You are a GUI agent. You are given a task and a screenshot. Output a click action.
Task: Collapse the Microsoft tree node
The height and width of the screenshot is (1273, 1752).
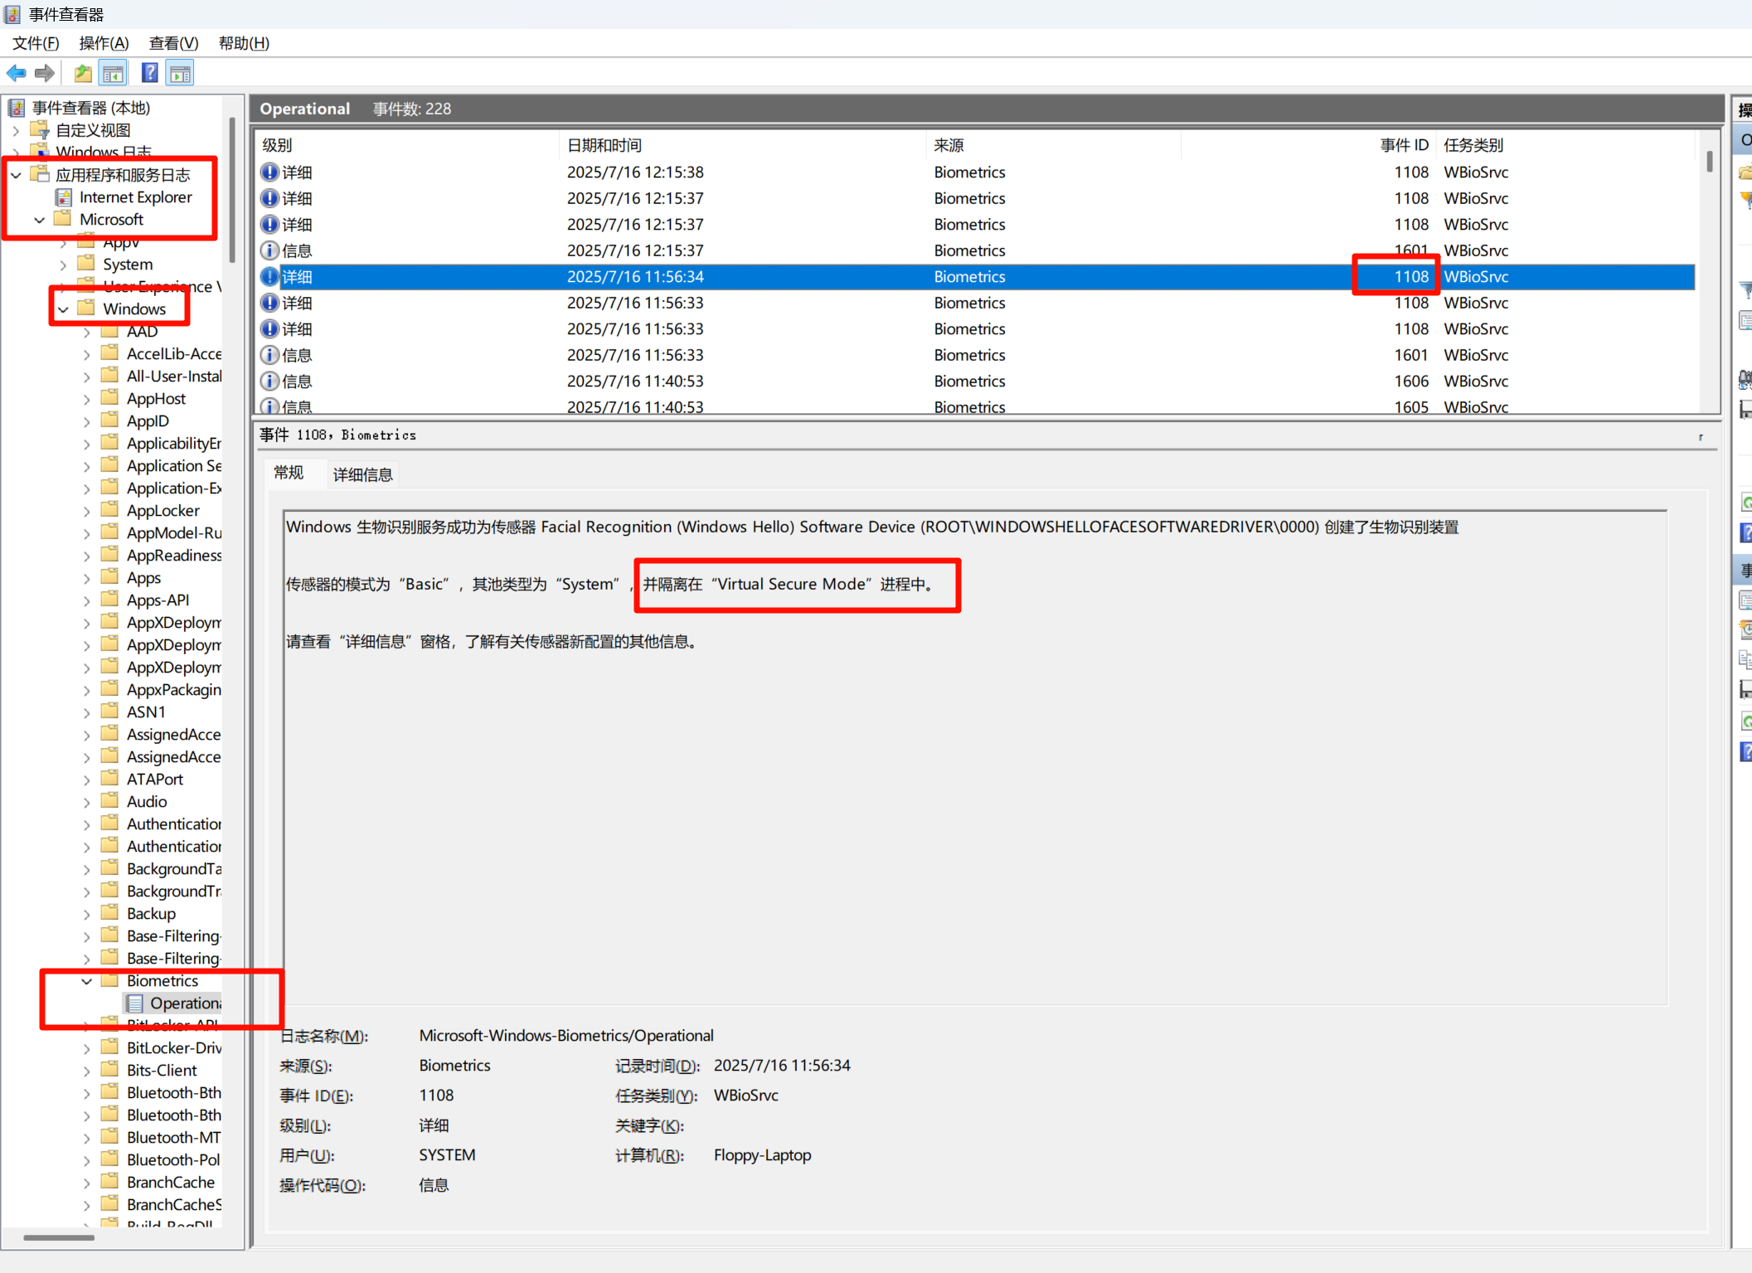(40, 220)
